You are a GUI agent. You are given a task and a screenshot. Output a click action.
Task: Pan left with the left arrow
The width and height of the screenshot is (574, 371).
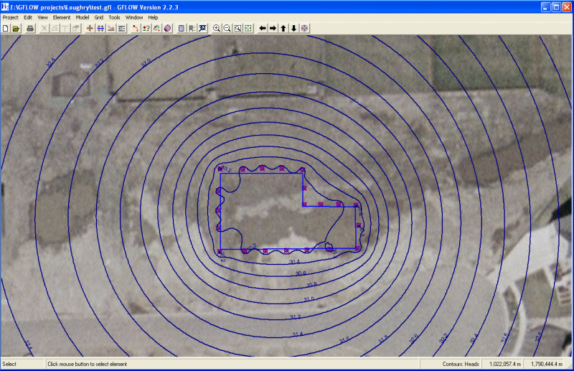[x=263, y=28]
